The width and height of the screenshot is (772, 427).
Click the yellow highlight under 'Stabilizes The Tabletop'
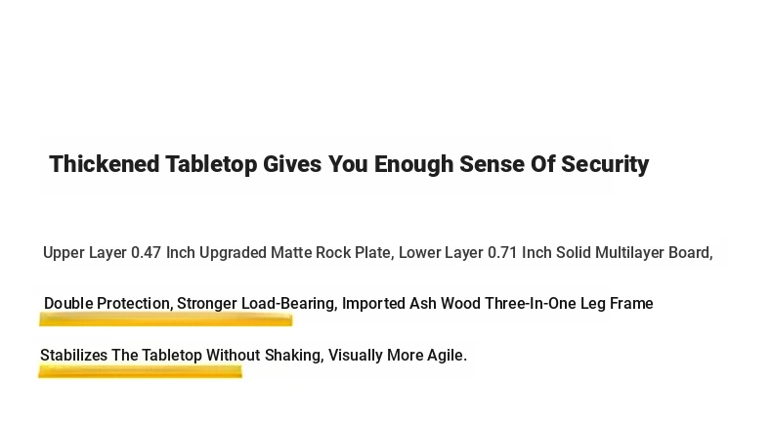point(141,371)
